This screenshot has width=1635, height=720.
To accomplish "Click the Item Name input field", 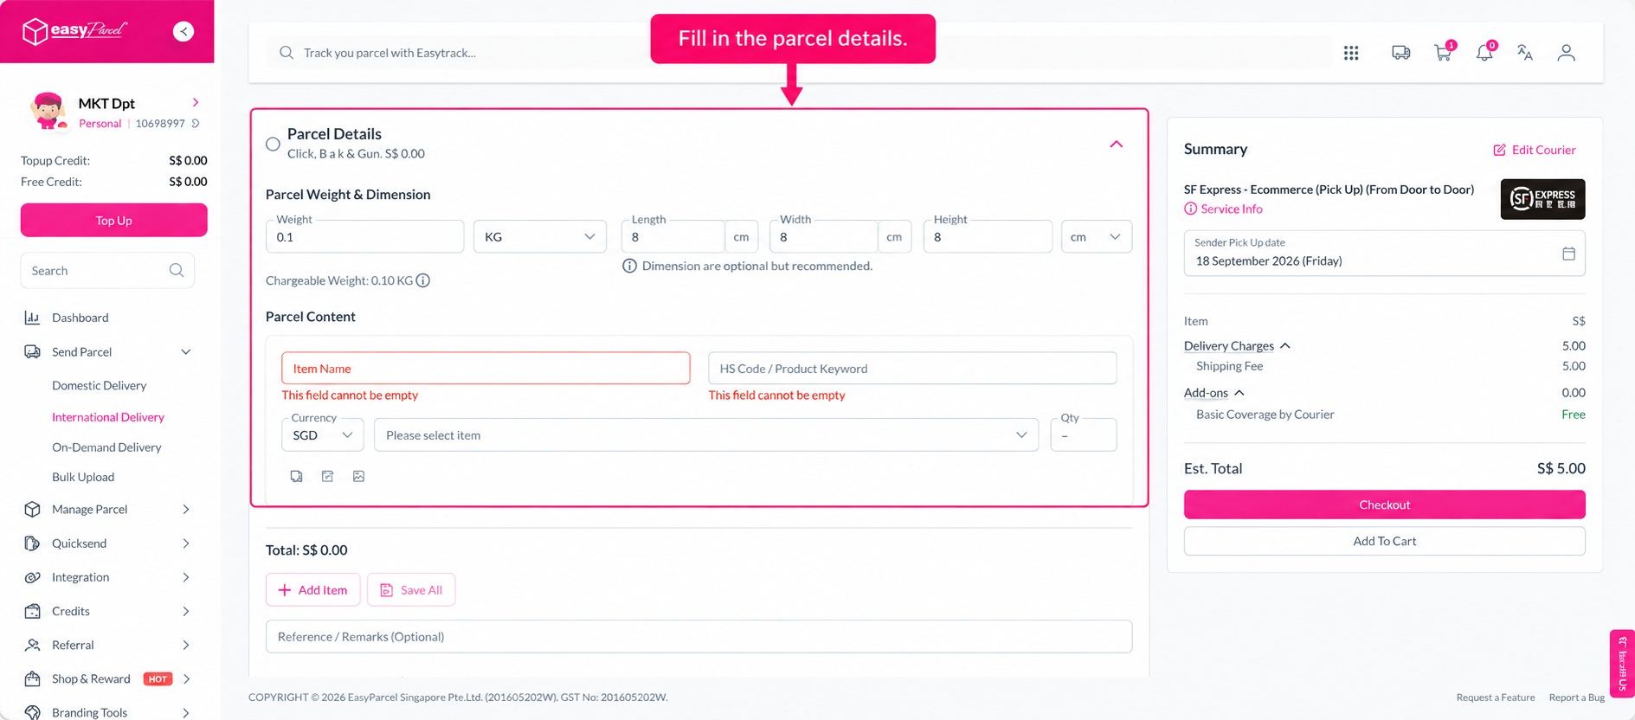I will coord(486,368).
